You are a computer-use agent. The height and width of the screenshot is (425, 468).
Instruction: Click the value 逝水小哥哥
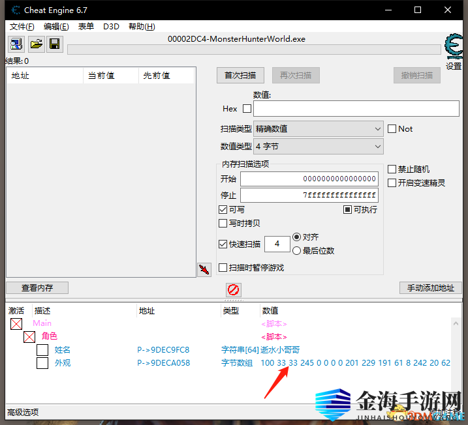[x=280, y=349]
